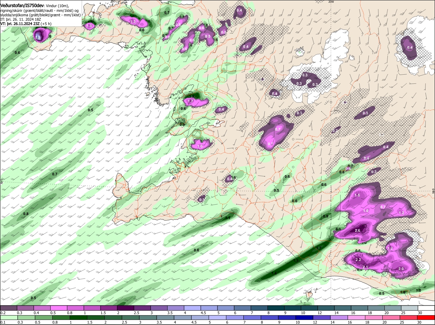Click the 2.2 precipitation value

click(358, 260)
